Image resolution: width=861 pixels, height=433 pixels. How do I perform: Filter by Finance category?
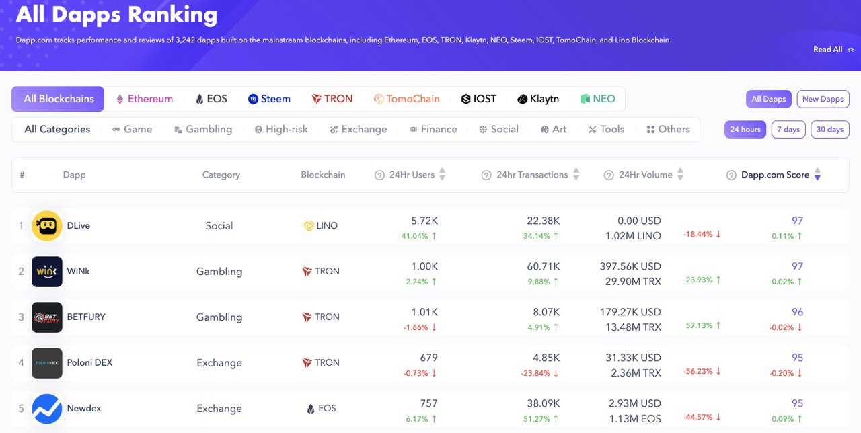(x=433, y=130)
